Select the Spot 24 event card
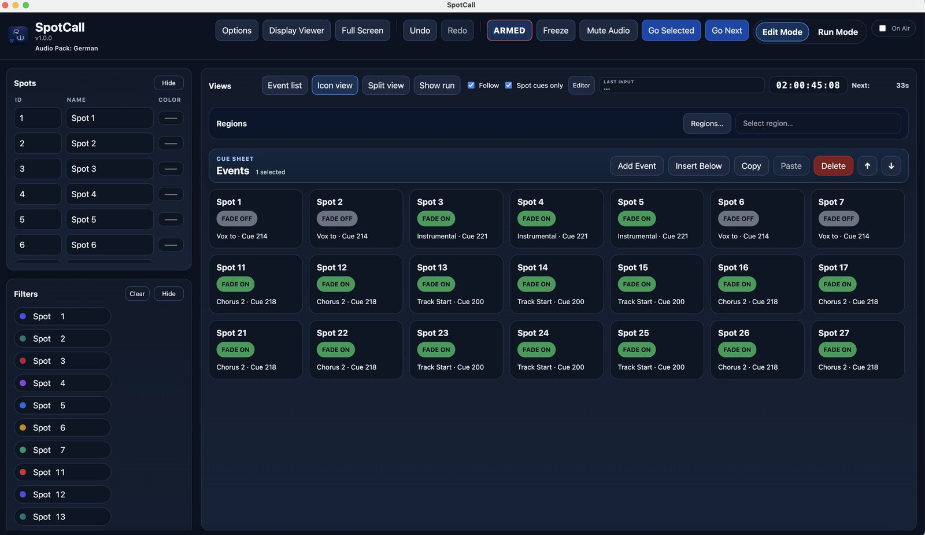The image size is (925, 535). [x=557, y=350]
